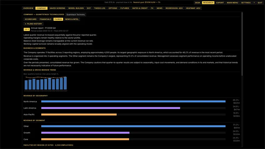Screen dimensions: 265x149
Task: Switch to the RESEARCH view
Action: [x=208, y=3]
